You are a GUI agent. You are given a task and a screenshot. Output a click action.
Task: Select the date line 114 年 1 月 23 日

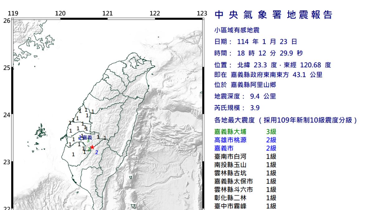[256, 42]
